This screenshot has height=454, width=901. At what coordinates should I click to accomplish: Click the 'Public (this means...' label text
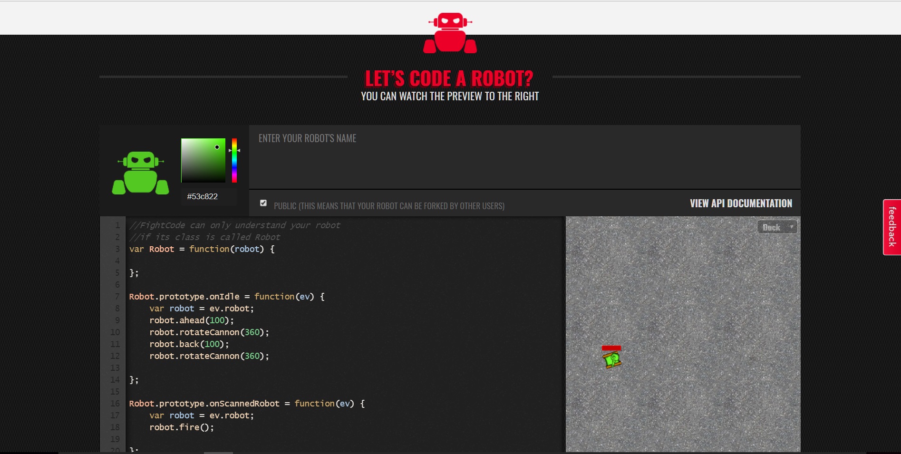(389, 206)
